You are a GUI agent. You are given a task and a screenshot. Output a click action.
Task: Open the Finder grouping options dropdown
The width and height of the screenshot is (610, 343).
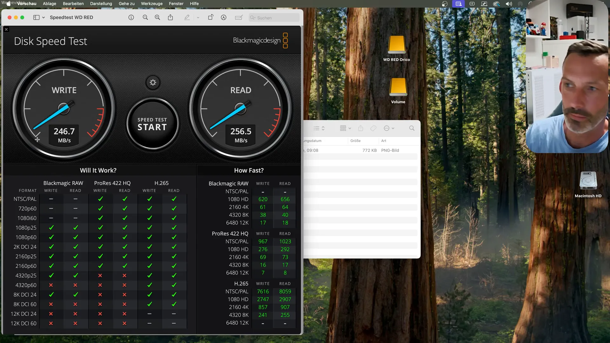(345, 128)
